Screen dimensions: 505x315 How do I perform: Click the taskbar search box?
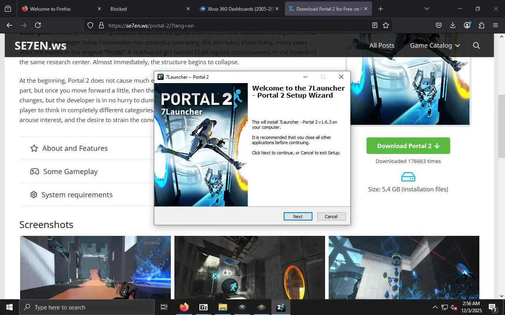point(87,307)
